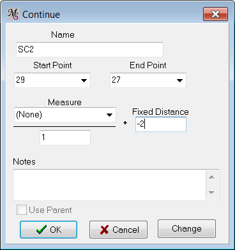Click the divisor field containing 1
This screenshot has height=250, width=235.
point(65,138)
